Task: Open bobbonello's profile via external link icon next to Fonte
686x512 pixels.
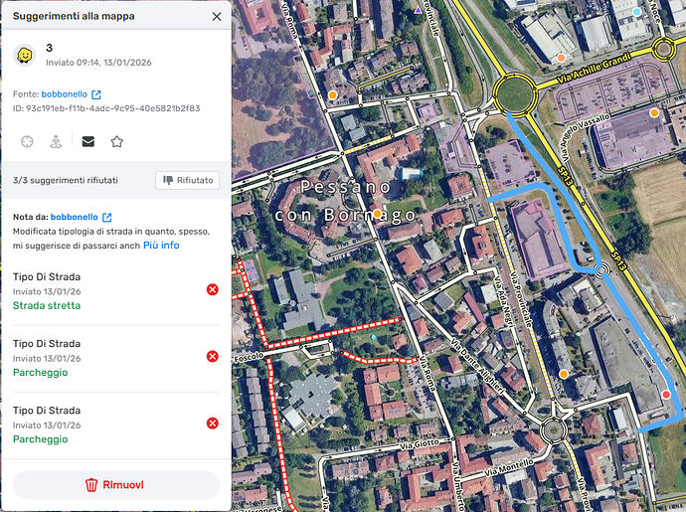Action: pyautogui.click(x=96, y=94)
